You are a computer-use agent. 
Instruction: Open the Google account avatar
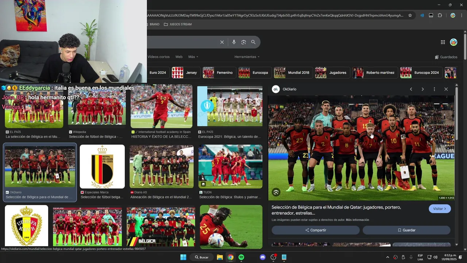[x=454, y=42]
